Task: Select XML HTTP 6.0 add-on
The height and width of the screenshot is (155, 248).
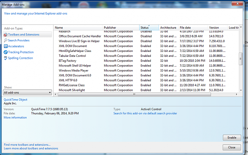Action: click(146, 80)
